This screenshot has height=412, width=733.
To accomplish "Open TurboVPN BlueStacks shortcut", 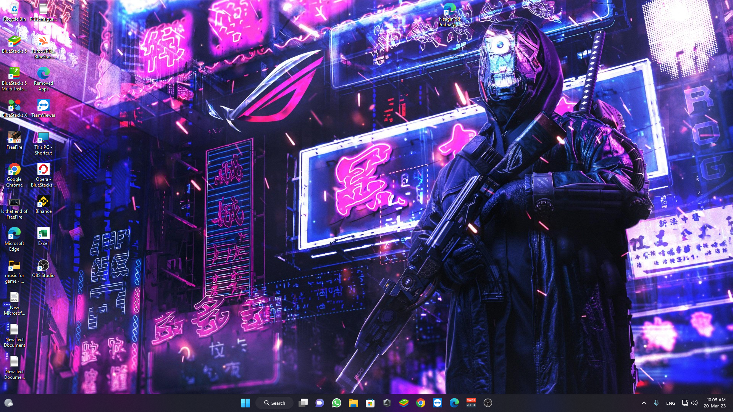I will tap(43, 47).
